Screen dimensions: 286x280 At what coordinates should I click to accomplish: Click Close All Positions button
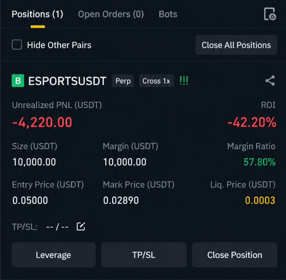[236, 45]
